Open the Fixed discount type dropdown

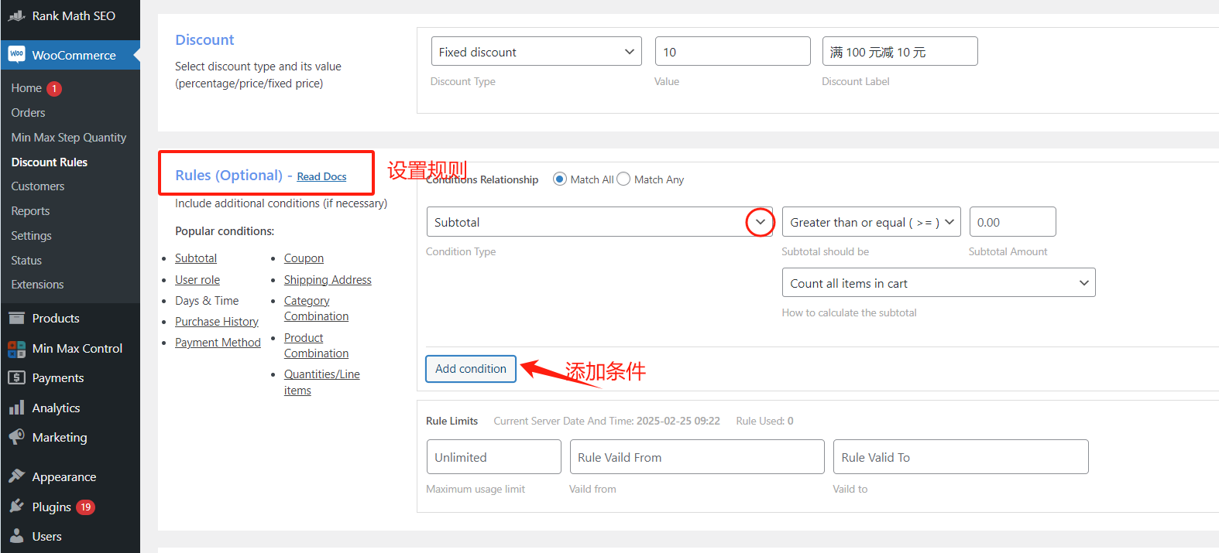click(536, 52)
